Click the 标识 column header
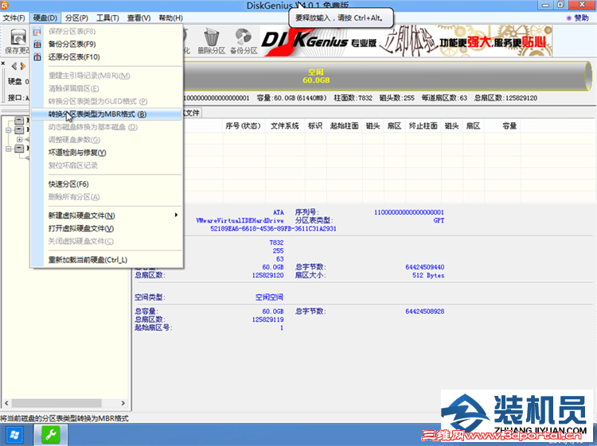 [x=315, y=126]
